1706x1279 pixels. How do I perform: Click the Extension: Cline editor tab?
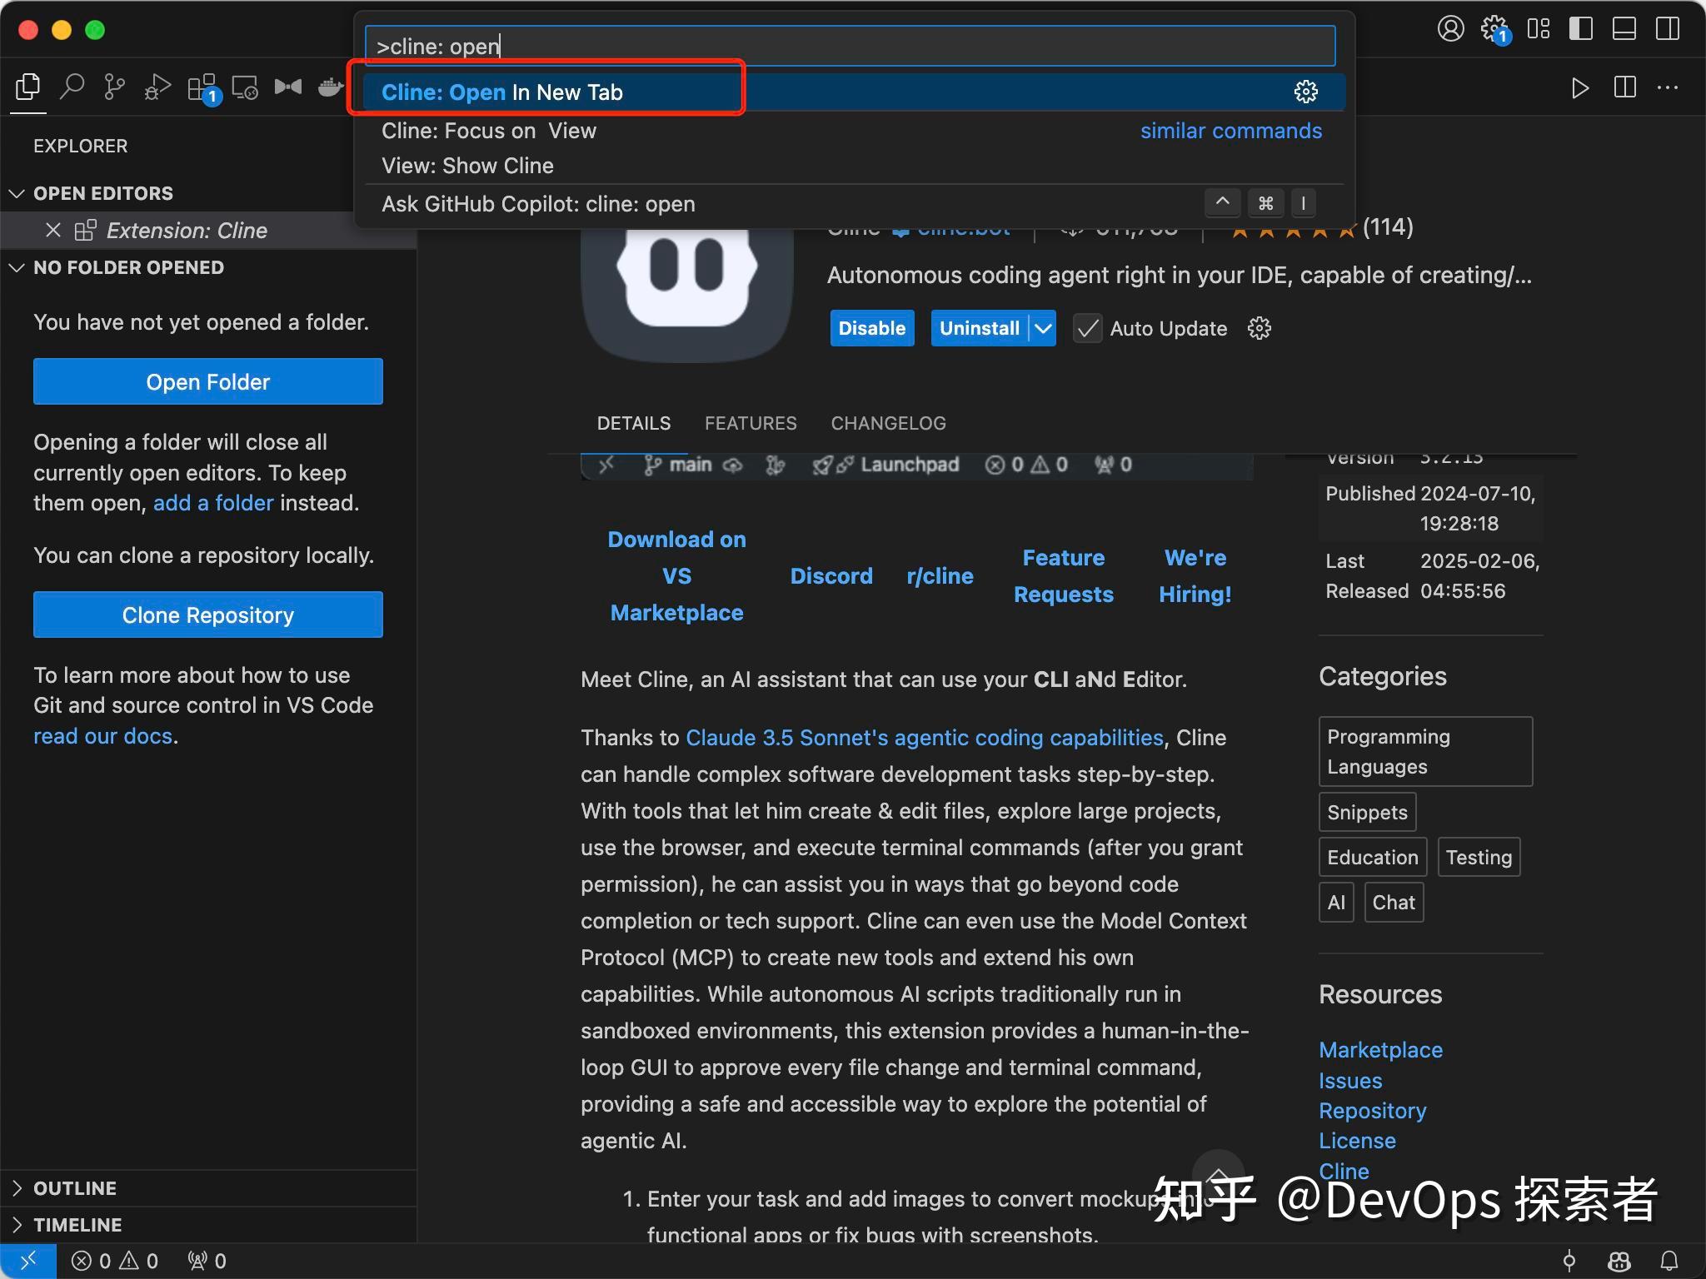(x=187, y=231)
